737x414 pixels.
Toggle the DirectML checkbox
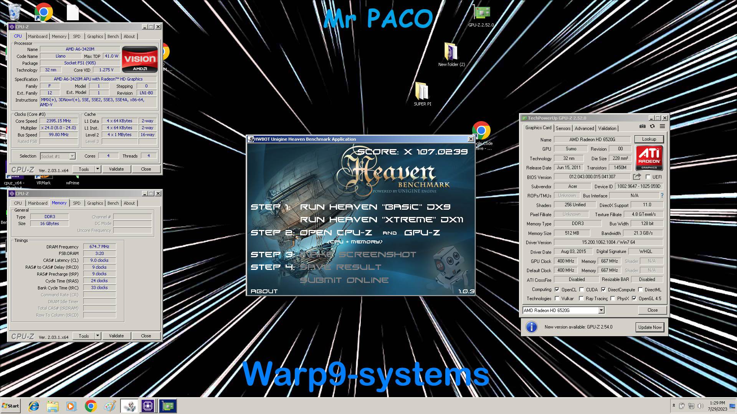(640, 289)
